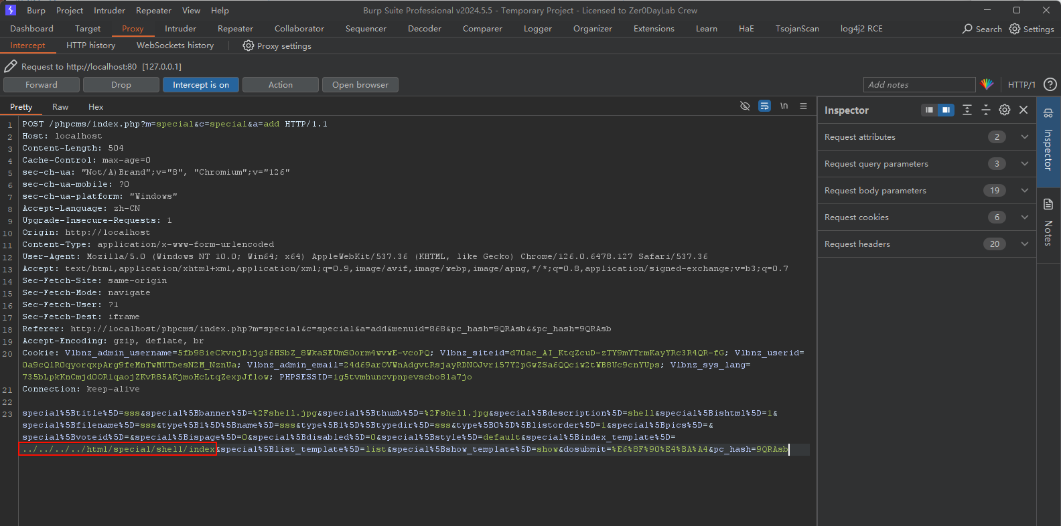Switch to the Extensions tab

click(654, 29)
